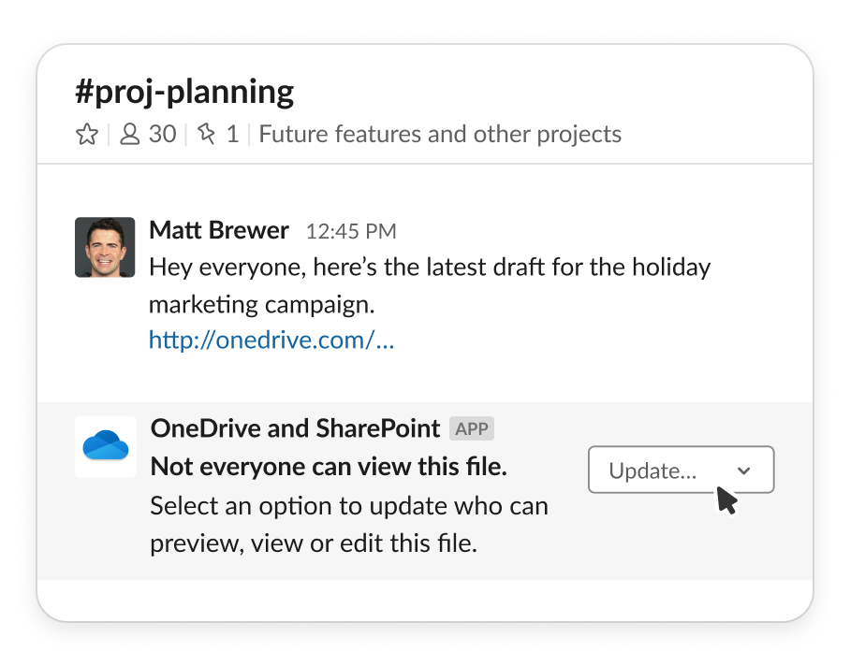Viewport: 850px width, 666px height.
Task: Open the onedrive.com shared link
Action: [x=271, y=340]
